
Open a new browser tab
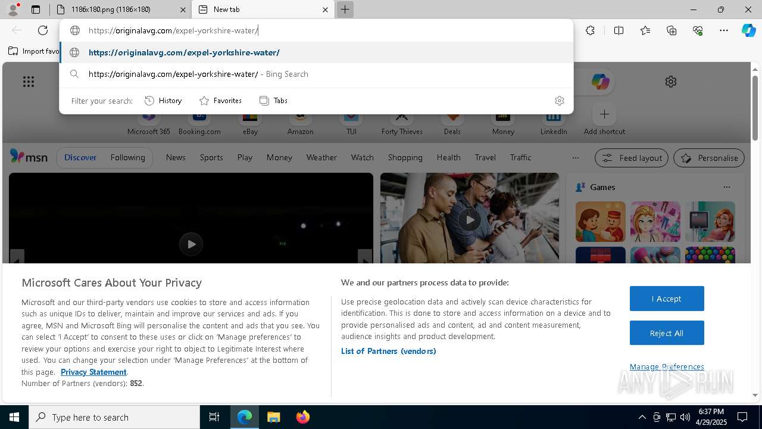(x=345, y=10)
